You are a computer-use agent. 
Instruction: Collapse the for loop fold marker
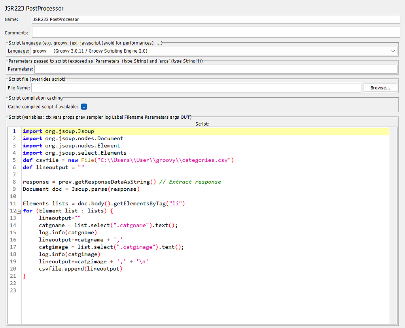click(x=19, y=211)
